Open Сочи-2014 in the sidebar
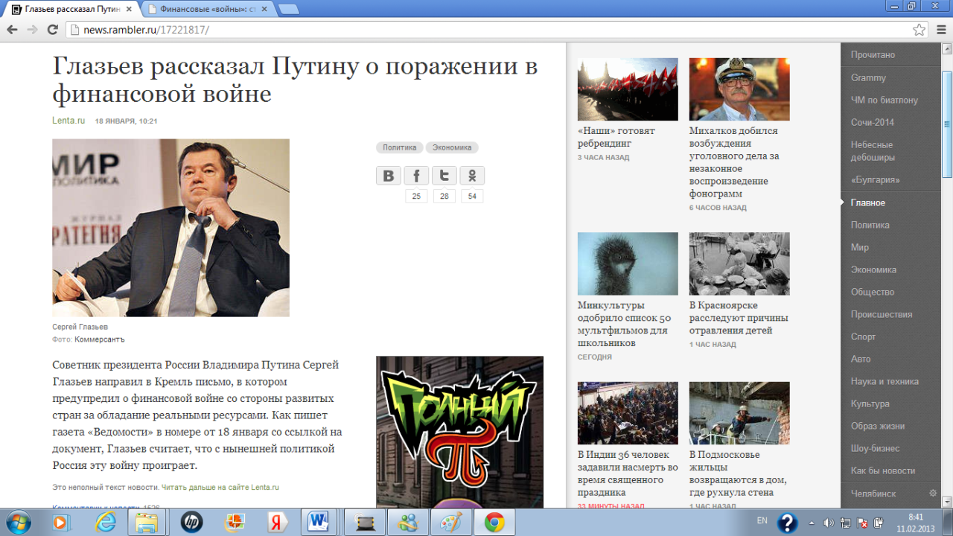 coord(873,122)
